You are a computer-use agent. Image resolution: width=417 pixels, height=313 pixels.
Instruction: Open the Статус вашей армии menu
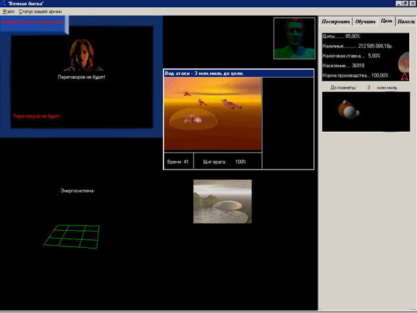40,12
